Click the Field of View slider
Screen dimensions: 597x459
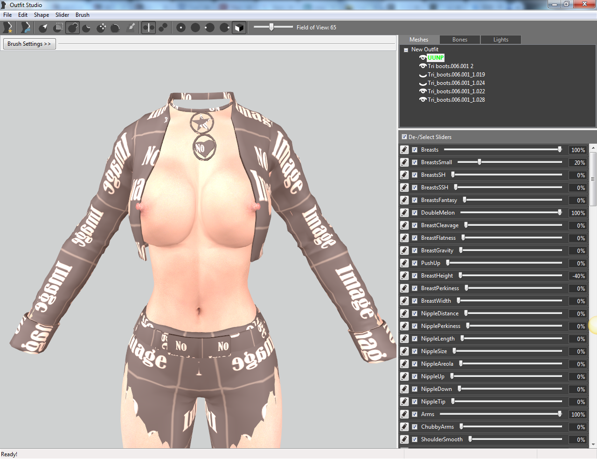tap(273, 27)
